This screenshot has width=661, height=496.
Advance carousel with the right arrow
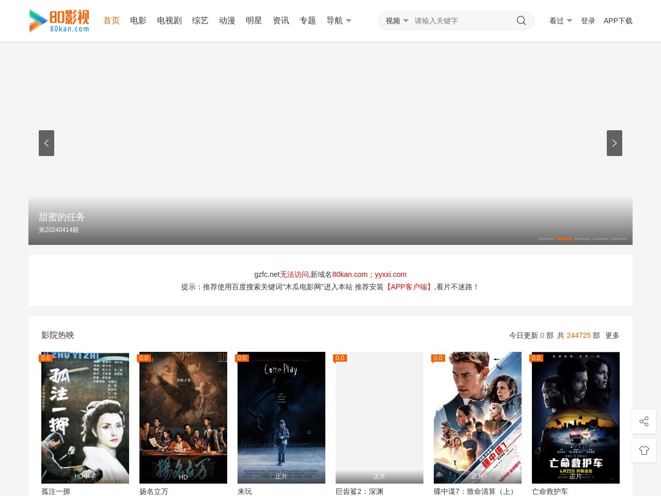coord(614,143)
